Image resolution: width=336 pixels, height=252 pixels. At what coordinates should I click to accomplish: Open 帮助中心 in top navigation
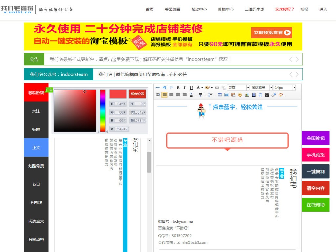tap(199, 9)
